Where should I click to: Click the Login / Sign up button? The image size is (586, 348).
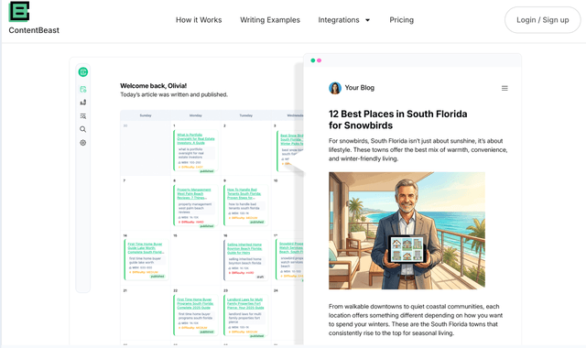pyautogui.click(x=543, y=20)
